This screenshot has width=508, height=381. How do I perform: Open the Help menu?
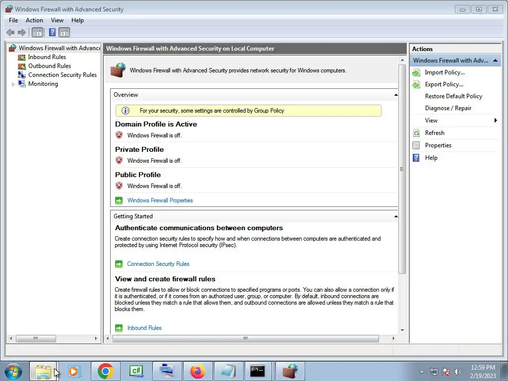[x=77, y=20]
